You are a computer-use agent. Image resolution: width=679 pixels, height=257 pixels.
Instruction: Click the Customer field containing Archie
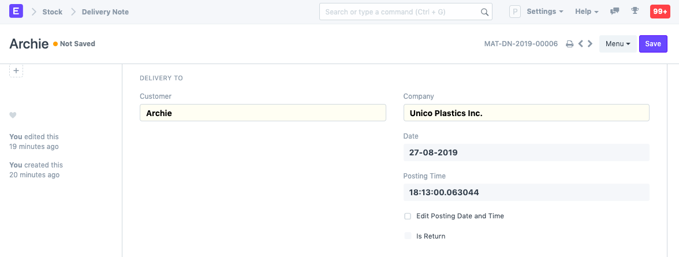point(263,113)
